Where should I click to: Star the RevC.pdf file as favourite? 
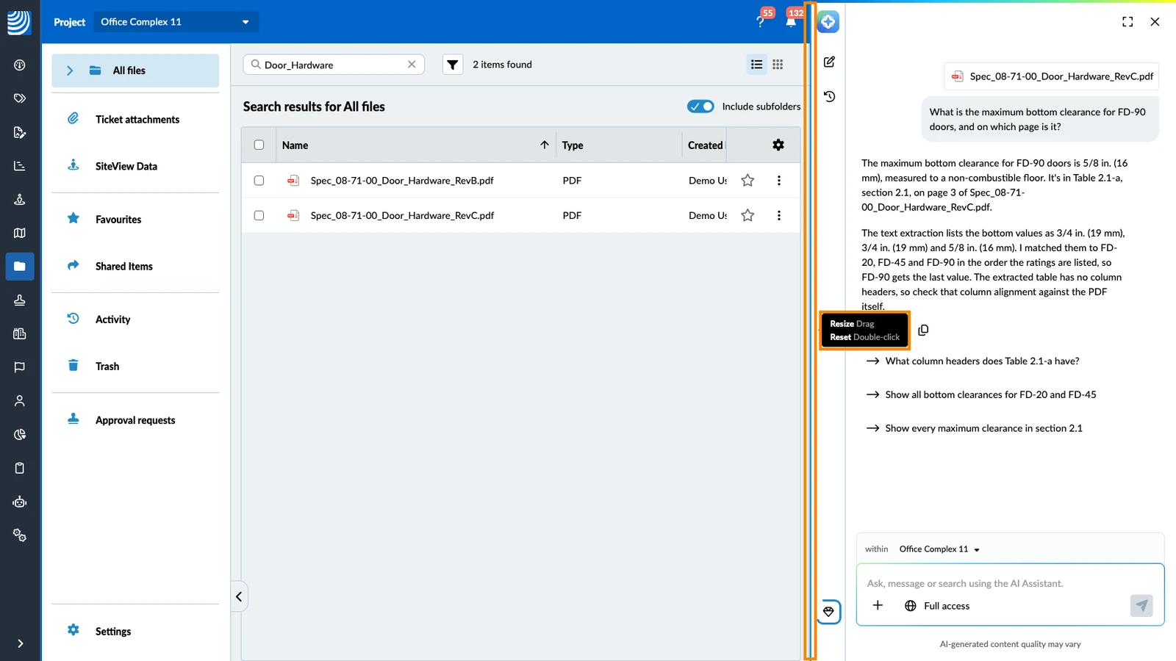747,215
